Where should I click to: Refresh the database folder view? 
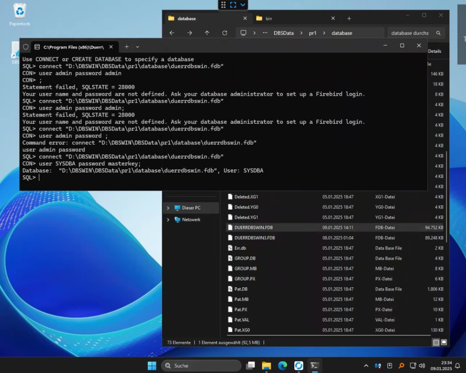225,33
